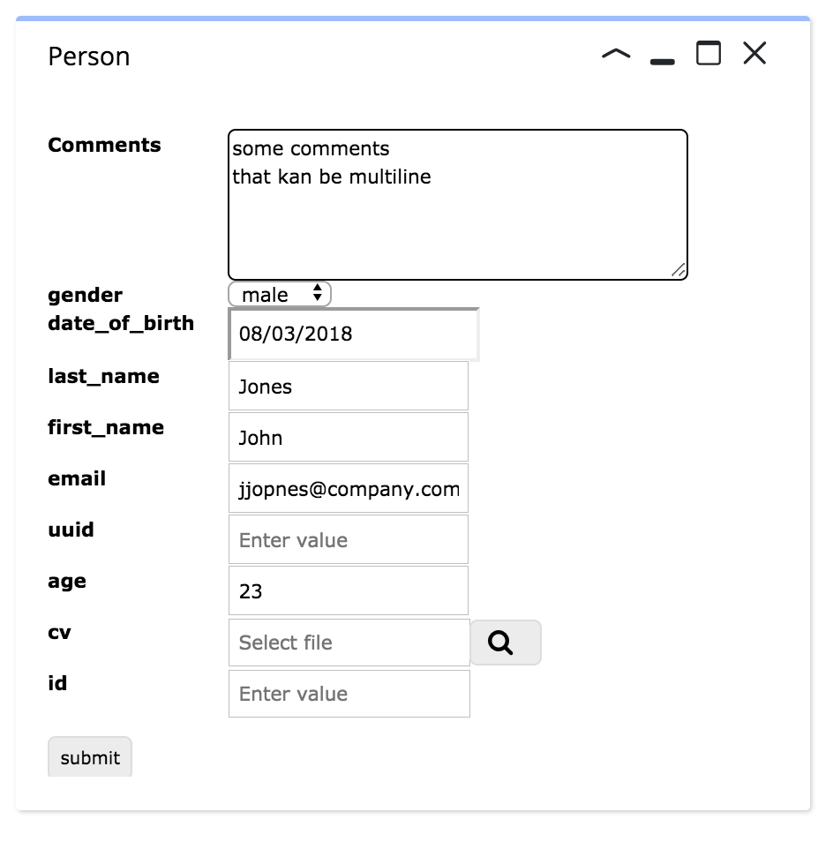The width and height of the screenshot is (833, 842).
Task: Minimize the Person window
Action: tap(662, 62)
